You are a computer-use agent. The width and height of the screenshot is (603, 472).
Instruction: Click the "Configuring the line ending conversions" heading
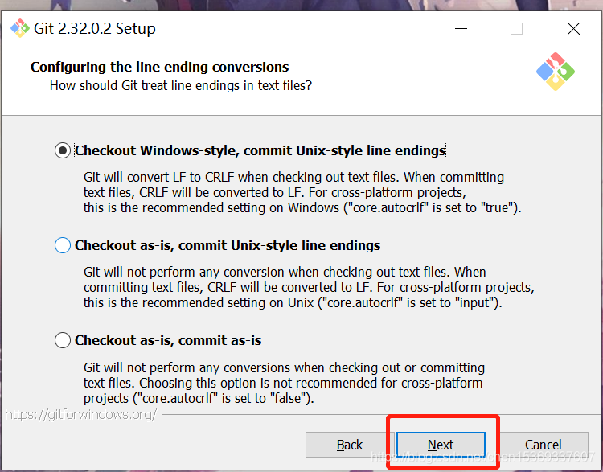click(x=159, y=67)
